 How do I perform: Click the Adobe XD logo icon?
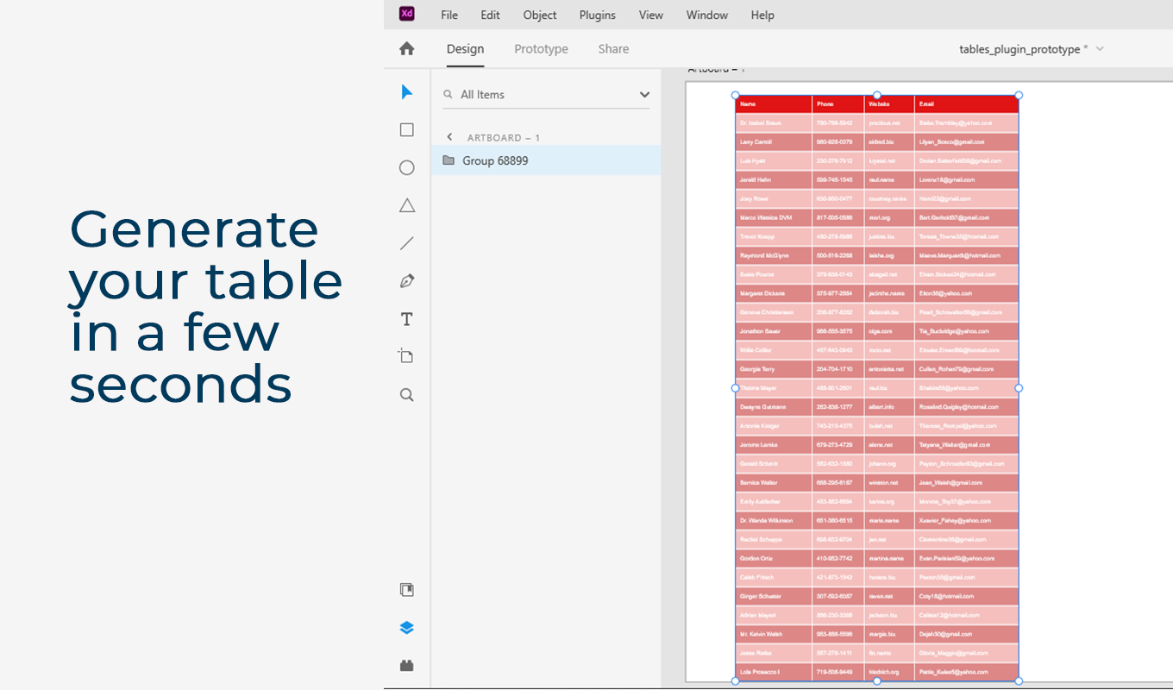(x=406, y=14)
